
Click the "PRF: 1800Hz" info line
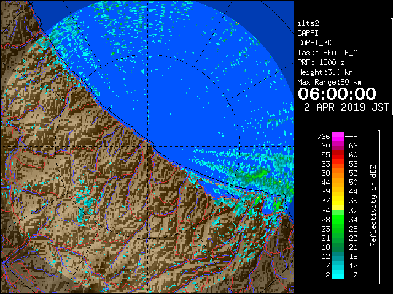click(x=321, y=62)
